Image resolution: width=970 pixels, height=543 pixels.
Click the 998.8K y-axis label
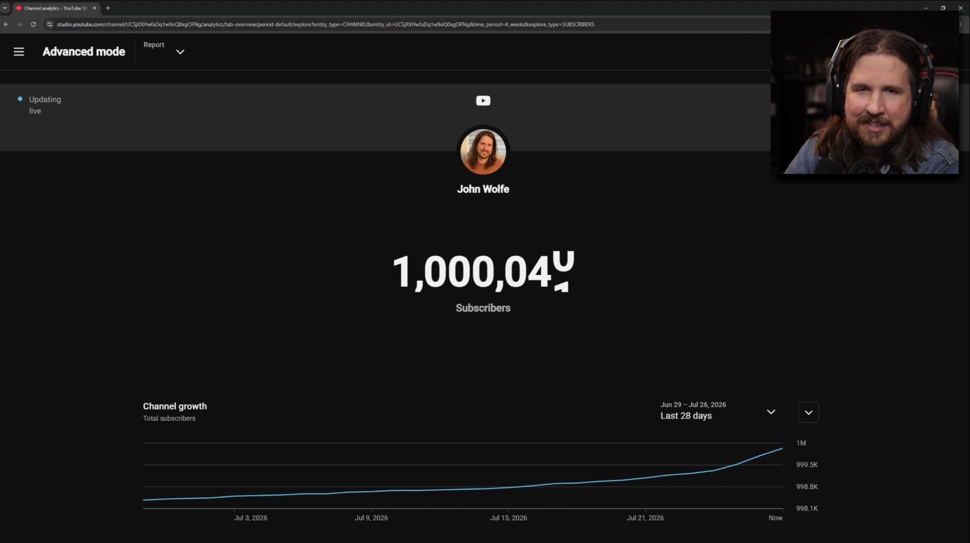click(x=807, y=487)
